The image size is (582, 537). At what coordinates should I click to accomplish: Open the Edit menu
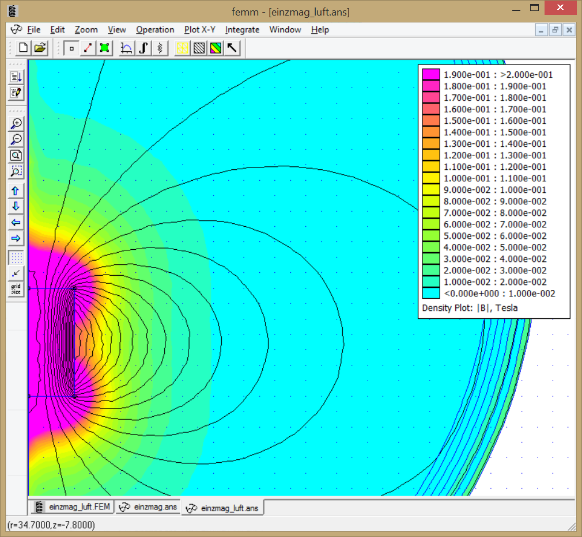(58, 30)
